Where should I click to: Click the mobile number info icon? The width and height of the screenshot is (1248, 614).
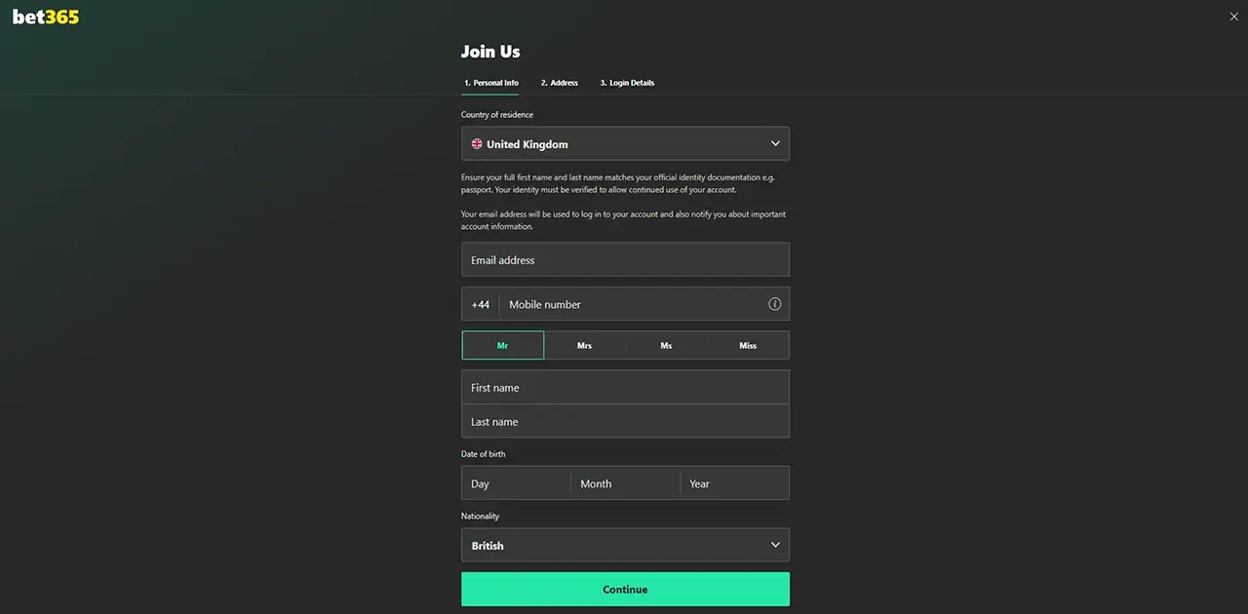[x=774, y=304]
